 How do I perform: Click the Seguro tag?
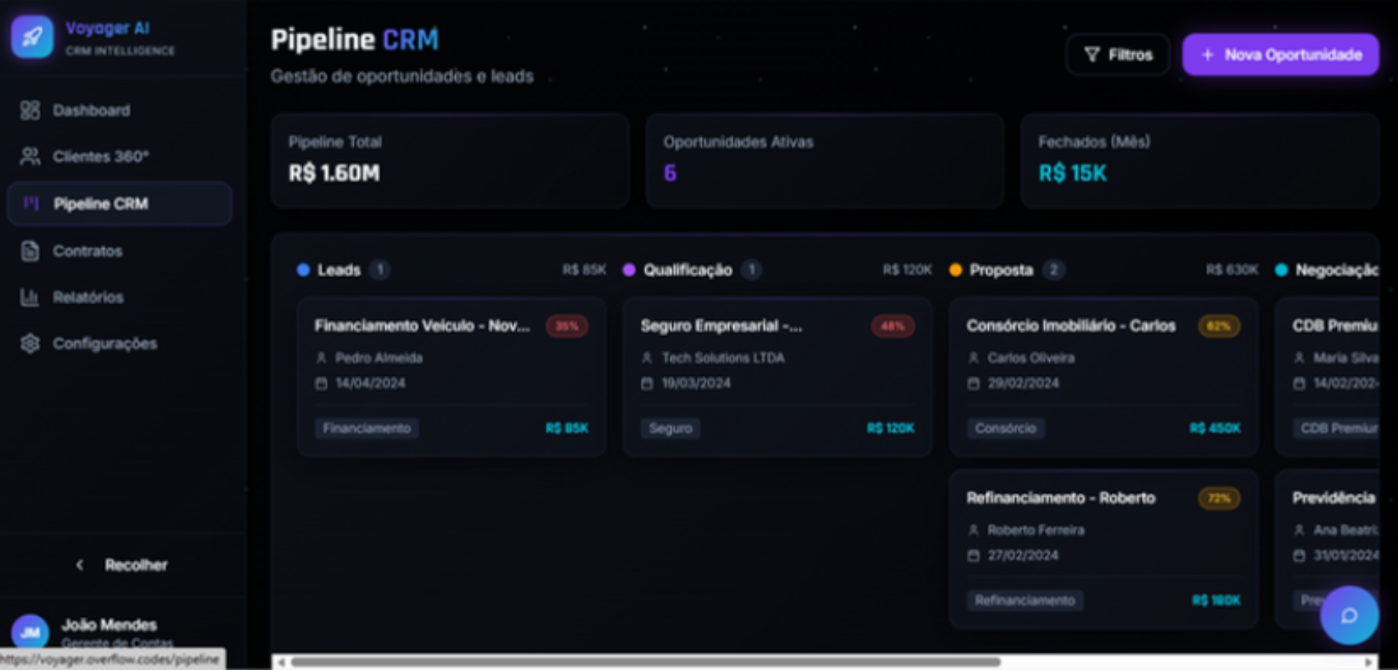click(671, 428)
